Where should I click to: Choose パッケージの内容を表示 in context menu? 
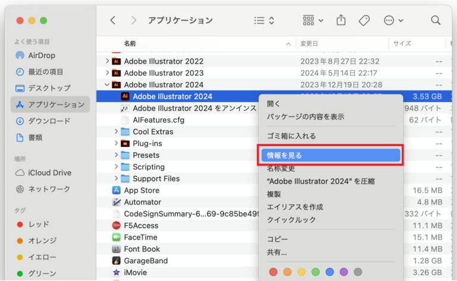click(331, 116)
